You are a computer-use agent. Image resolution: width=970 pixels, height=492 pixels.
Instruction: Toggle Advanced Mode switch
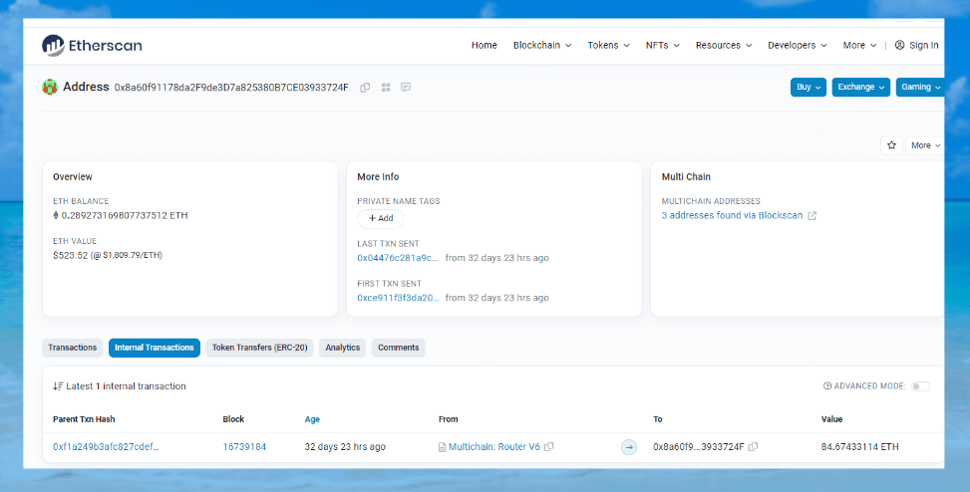(x=919, y=386)
